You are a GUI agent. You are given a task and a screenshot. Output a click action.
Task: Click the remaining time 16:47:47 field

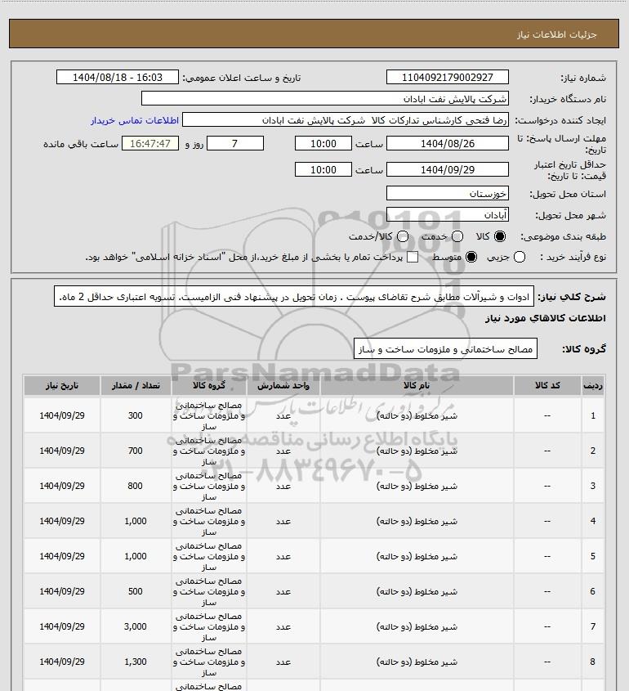coord(150,144)
